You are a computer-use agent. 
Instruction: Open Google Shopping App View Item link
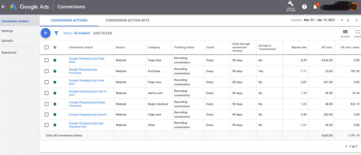[86, 82]
